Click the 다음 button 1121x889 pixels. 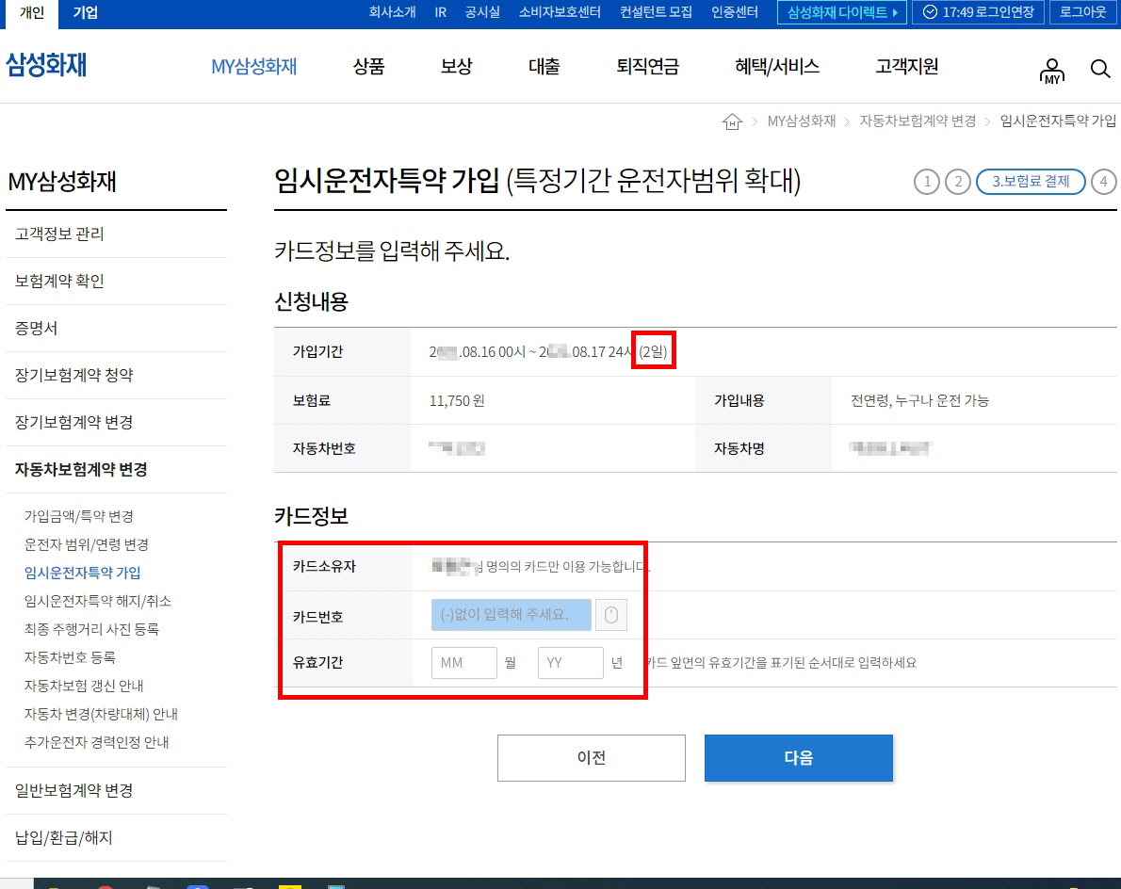[x=799, y=757]
